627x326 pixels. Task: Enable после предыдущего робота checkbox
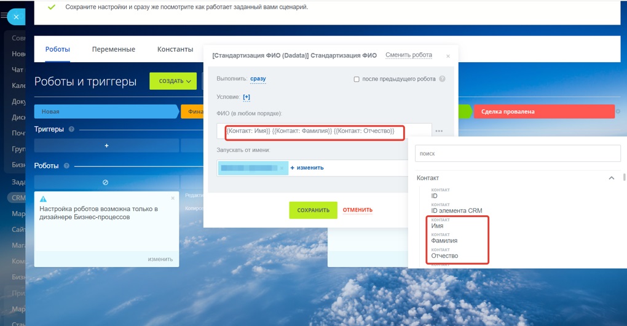357,79
